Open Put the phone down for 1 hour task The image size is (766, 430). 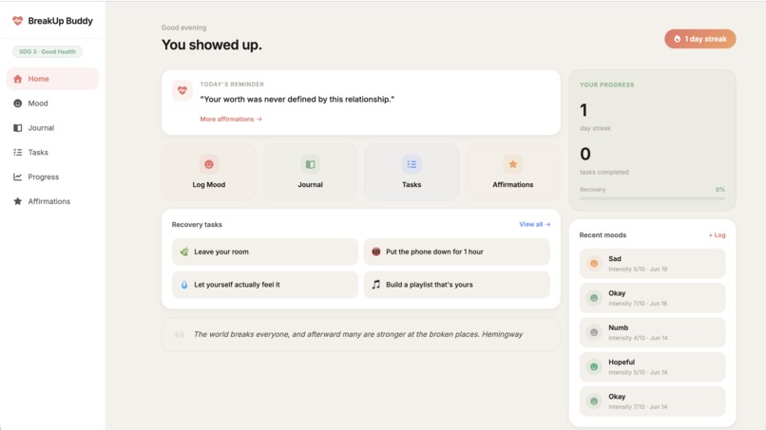tap(457, 252)
